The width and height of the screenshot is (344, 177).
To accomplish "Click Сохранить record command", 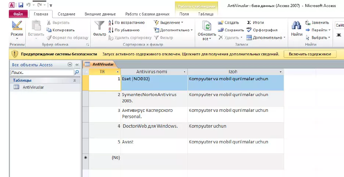I will coord(231,30).
